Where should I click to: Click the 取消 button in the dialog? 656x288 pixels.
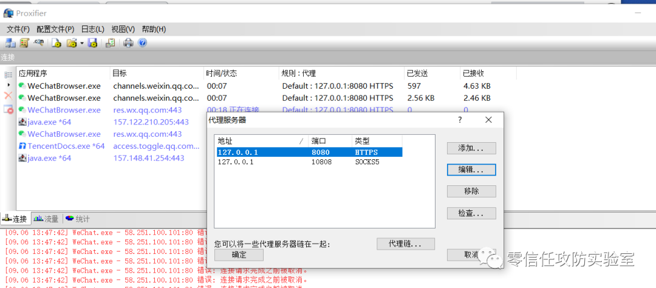click(x=471, y=255)
